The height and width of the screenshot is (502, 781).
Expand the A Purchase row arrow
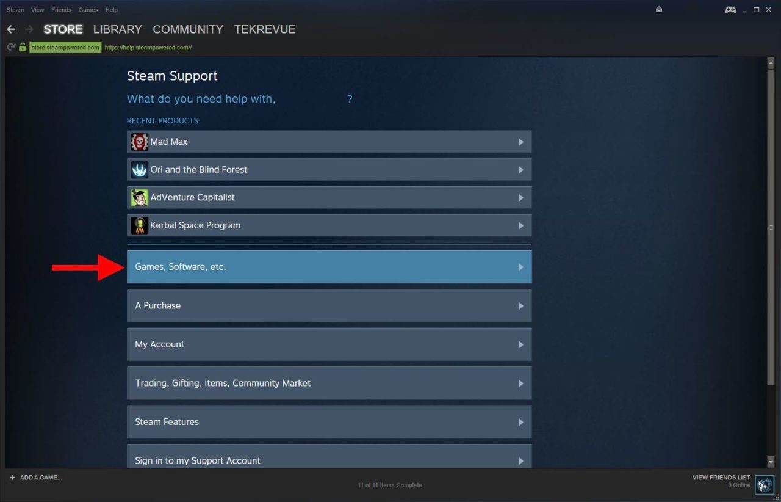[x=520, y=305]
